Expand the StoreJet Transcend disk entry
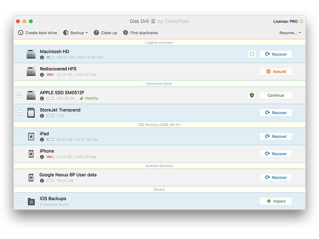 [20, 113]
